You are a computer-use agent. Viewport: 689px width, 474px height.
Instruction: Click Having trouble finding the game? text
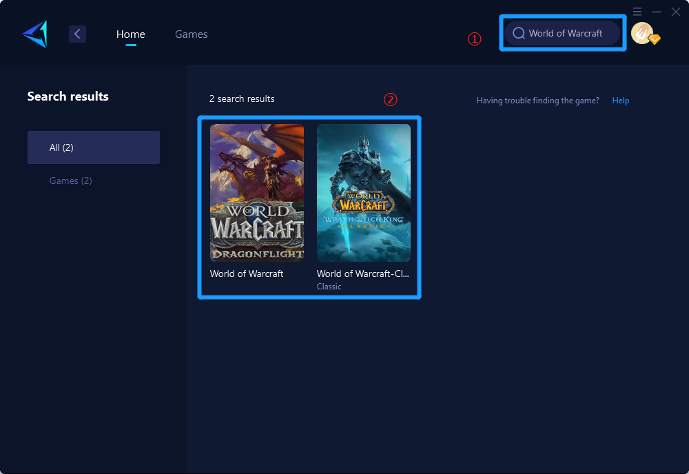(x=538, y=101)
